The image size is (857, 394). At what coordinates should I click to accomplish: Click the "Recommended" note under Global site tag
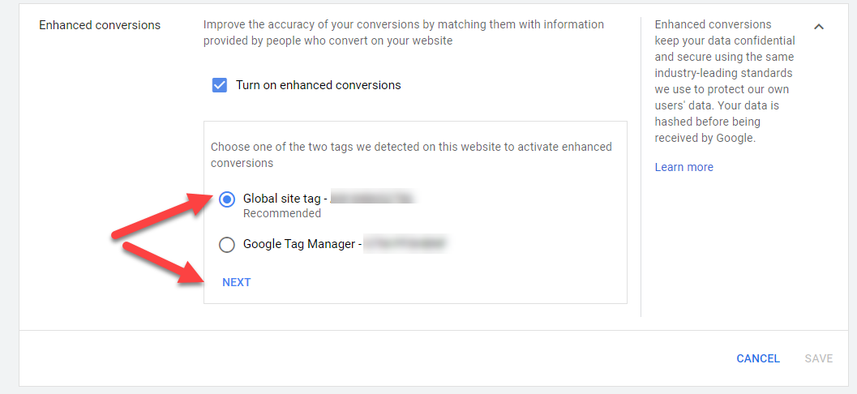[x=281, y=213]
